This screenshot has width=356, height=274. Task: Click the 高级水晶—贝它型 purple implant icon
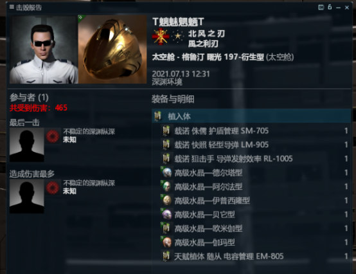click(x=167, y=214)
